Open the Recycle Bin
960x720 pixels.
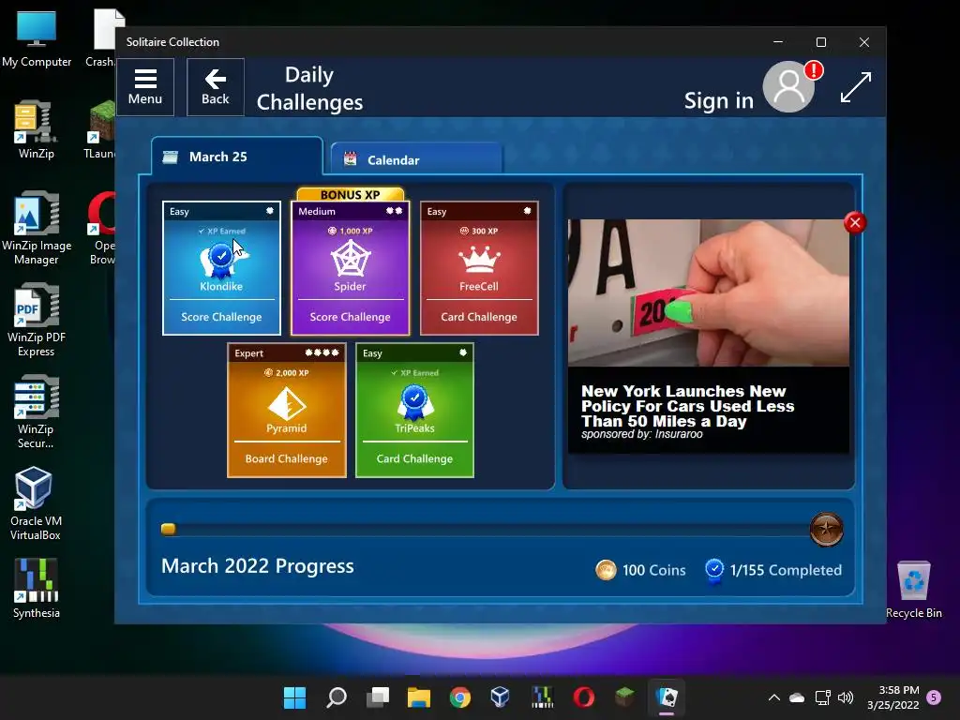(x=913, y=589)
